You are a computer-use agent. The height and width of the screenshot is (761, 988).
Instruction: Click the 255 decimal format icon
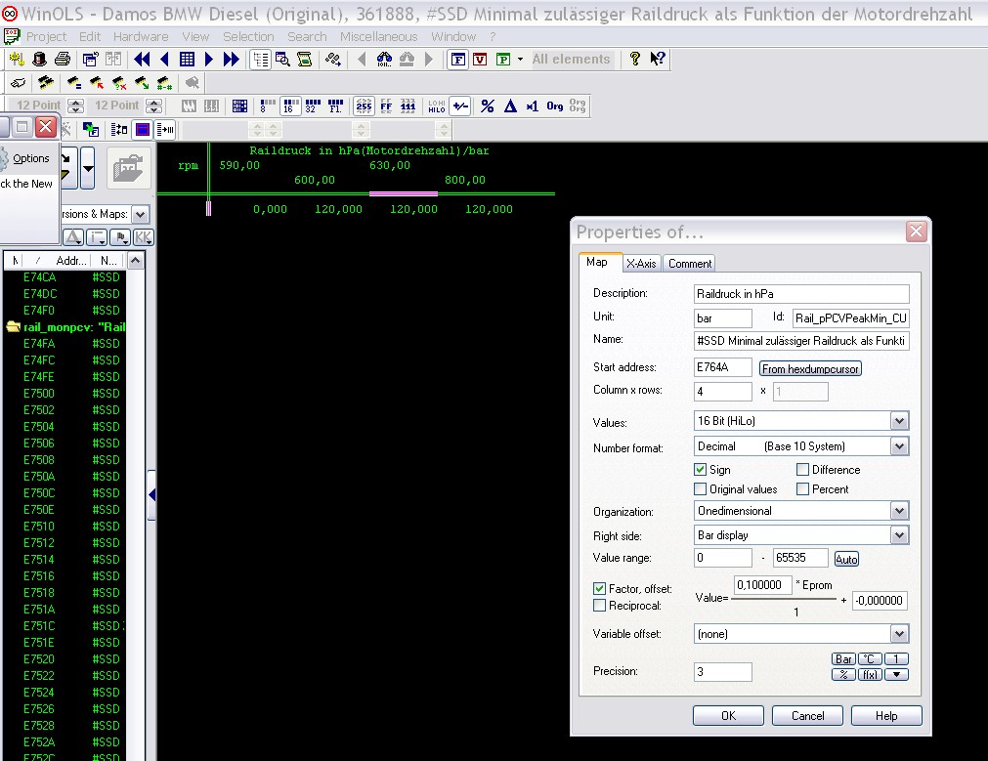pyautogui.click(x=364, y=106)
